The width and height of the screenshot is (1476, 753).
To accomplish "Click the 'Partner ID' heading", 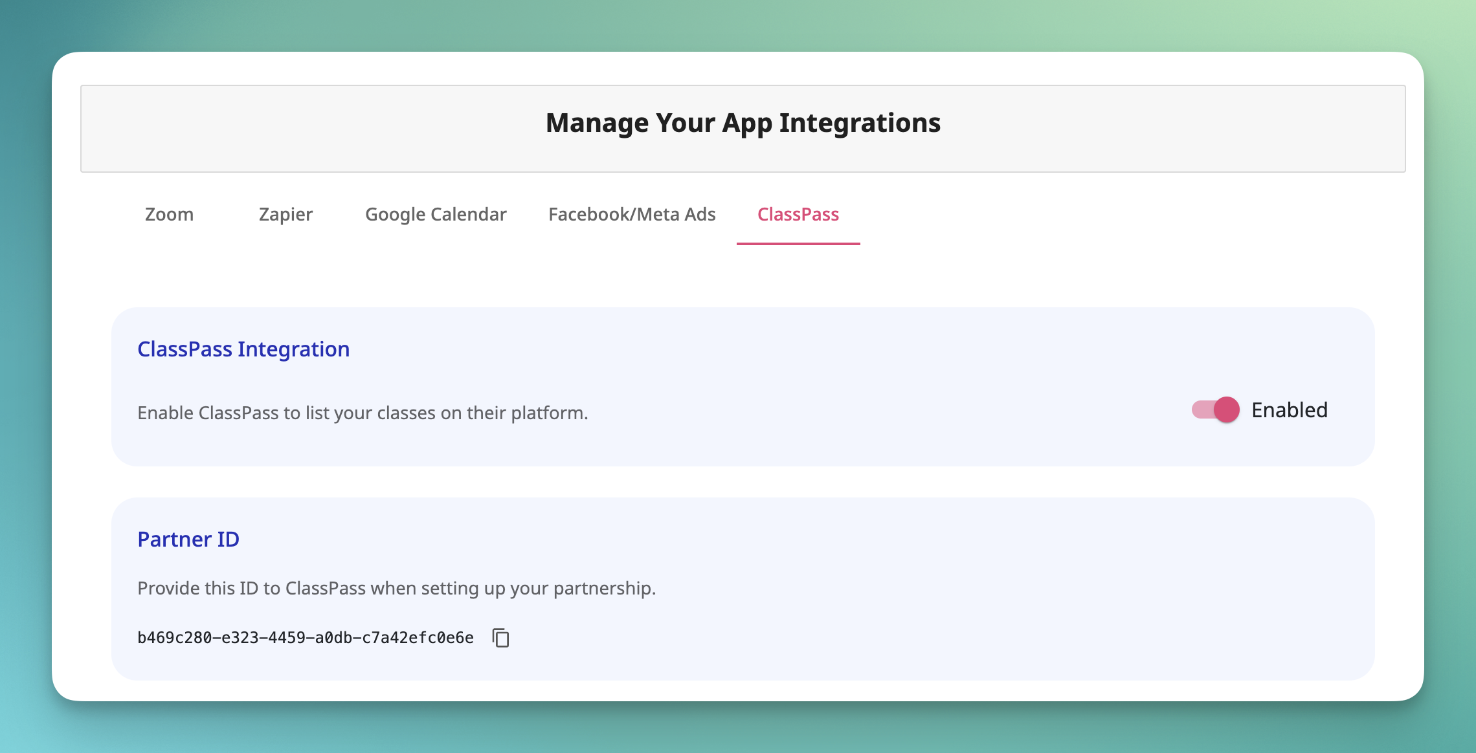I will tap(188, 540).
